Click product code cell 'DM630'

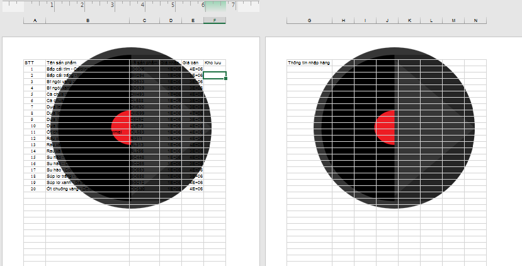pyautogui.click(x=144, y=107)
